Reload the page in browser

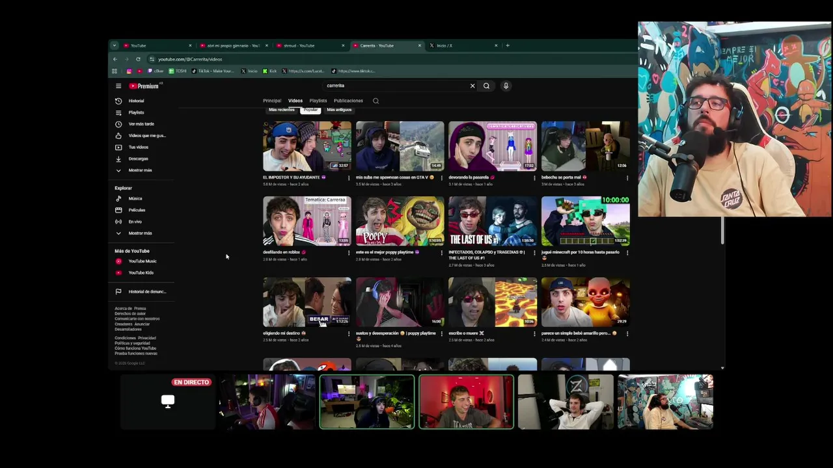click(x=138, y=59)
